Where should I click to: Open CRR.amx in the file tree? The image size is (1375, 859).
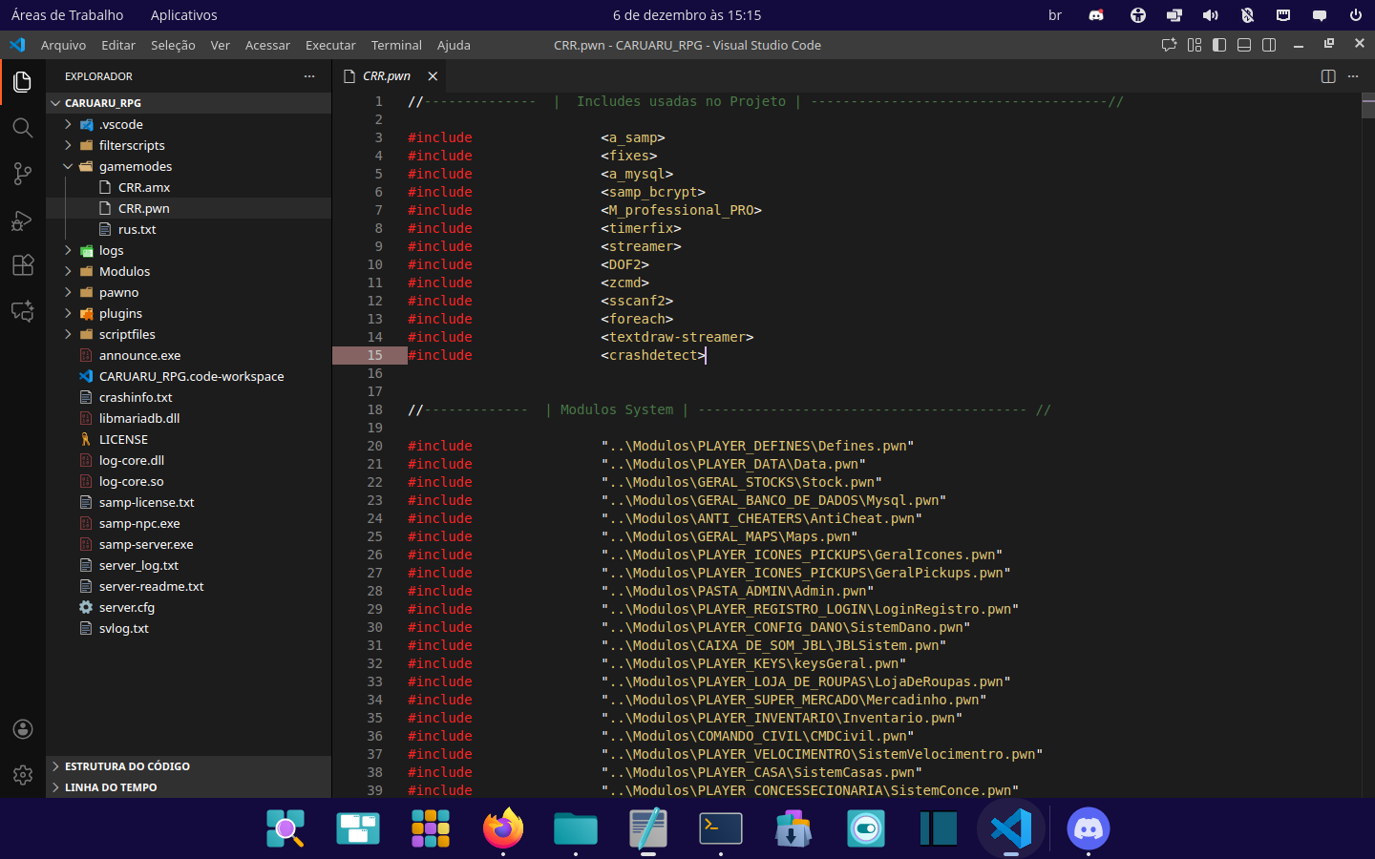(189, 187)
